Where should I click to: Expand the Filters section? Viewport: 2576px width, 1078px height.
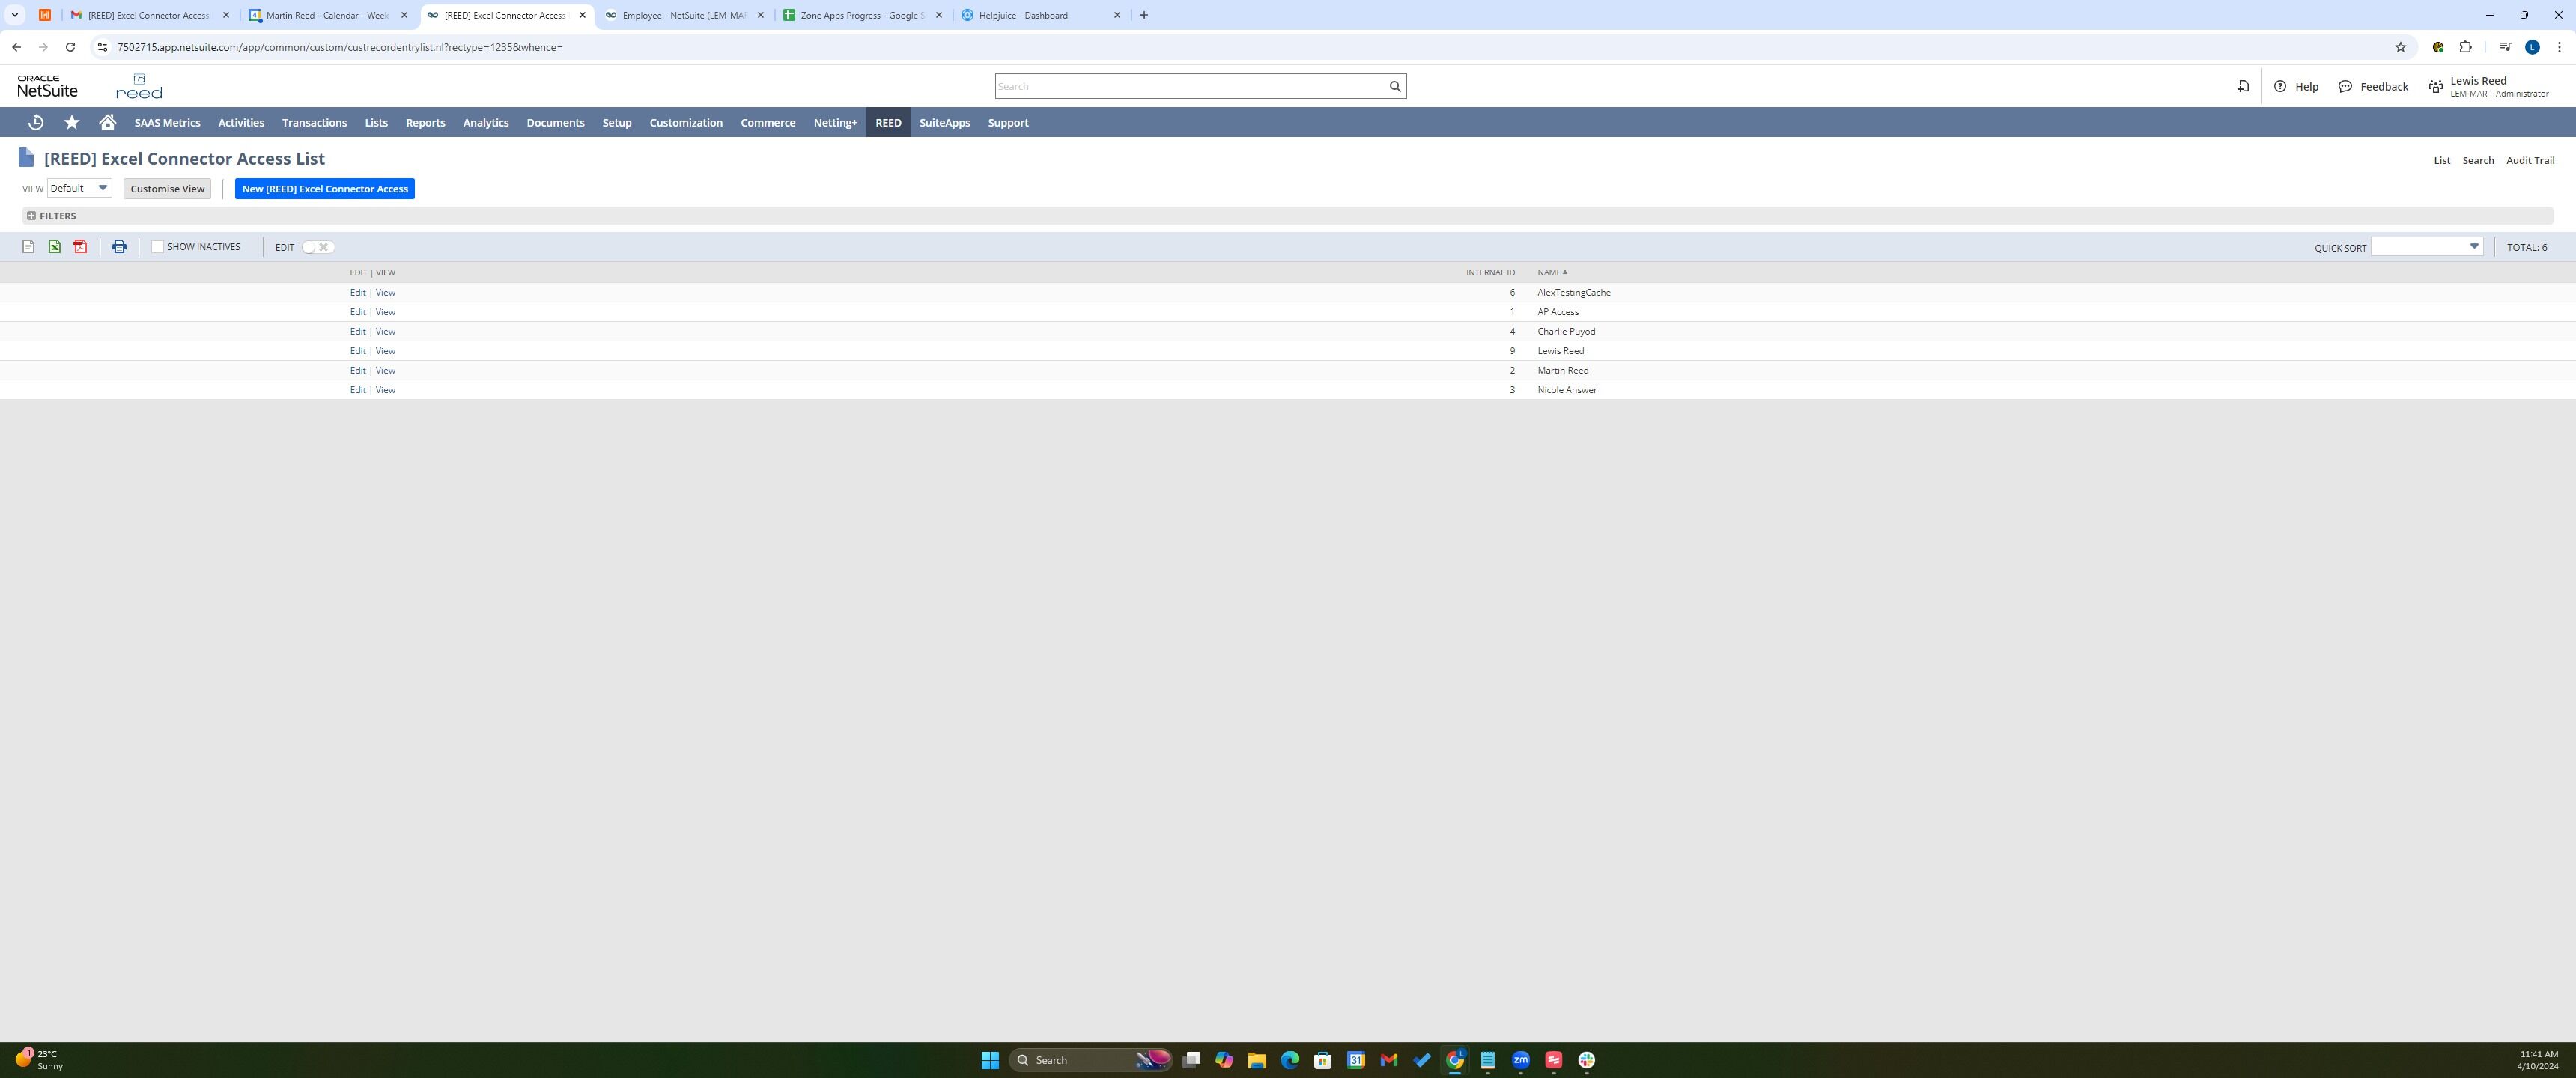pyautogui.click(x=51, y=216)
